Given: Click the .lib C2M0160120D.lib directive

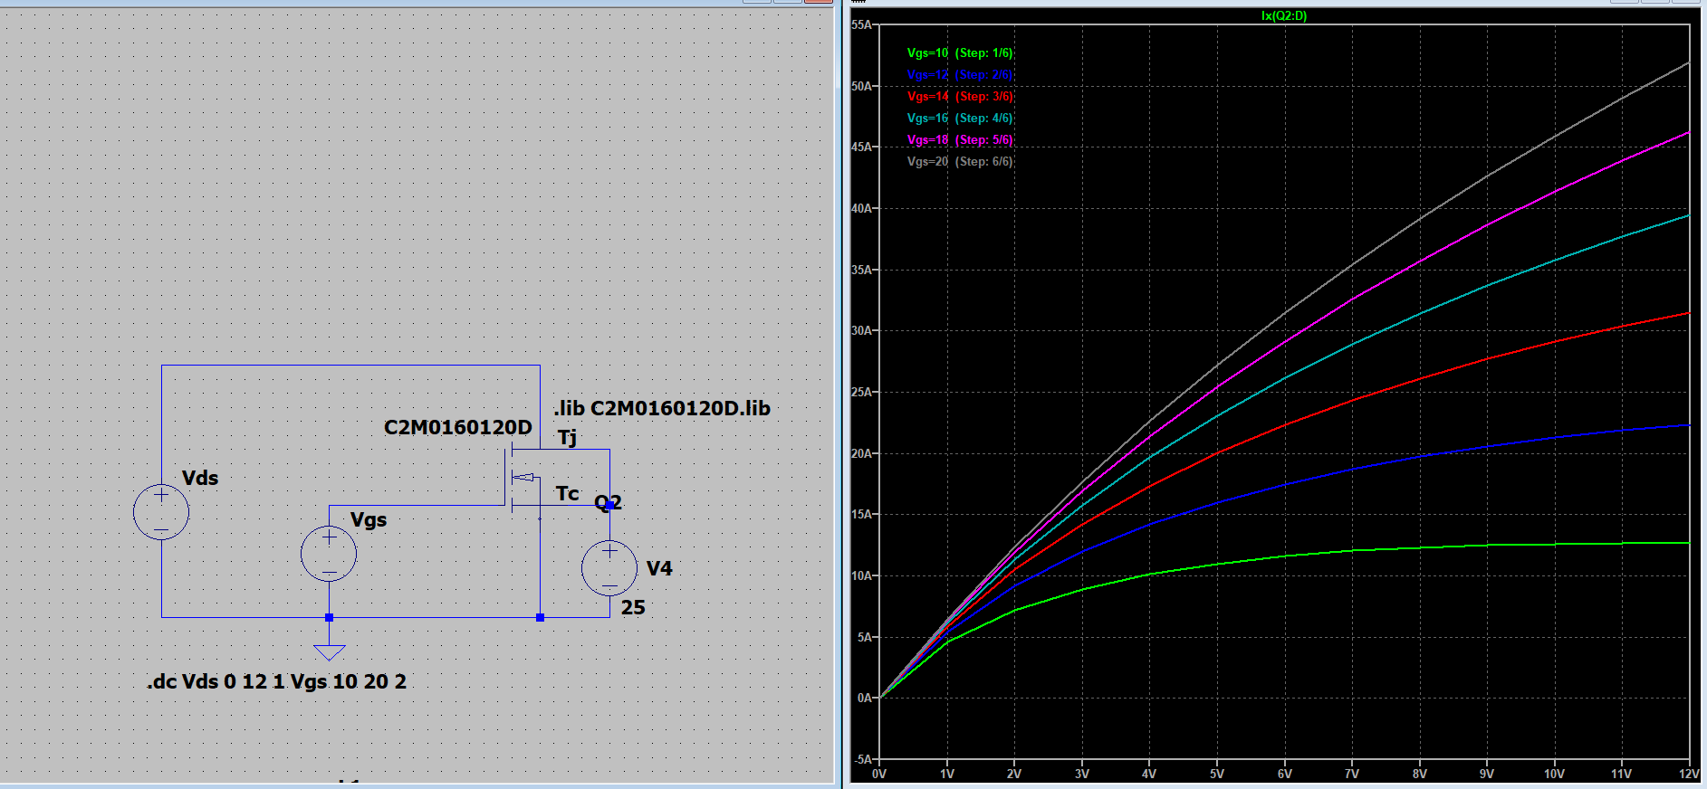Looking at the screenshot, I should [x=662, y=408].
